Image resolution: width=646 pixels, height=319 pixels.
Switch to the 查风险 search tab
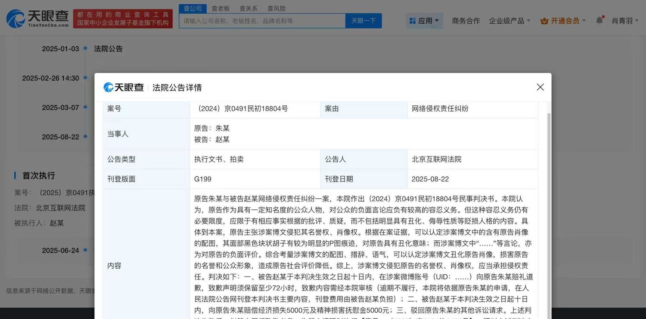point(276,9)
